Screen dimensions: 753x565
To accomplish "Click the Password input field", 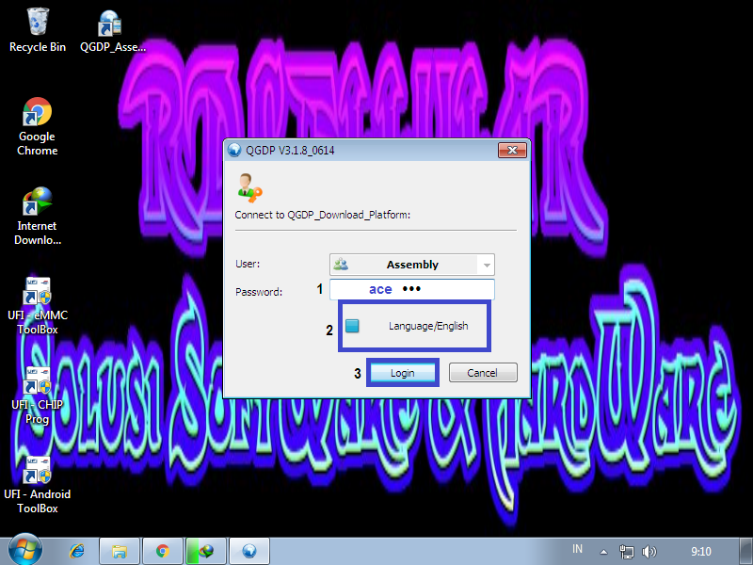I will [x=412, y=289].
